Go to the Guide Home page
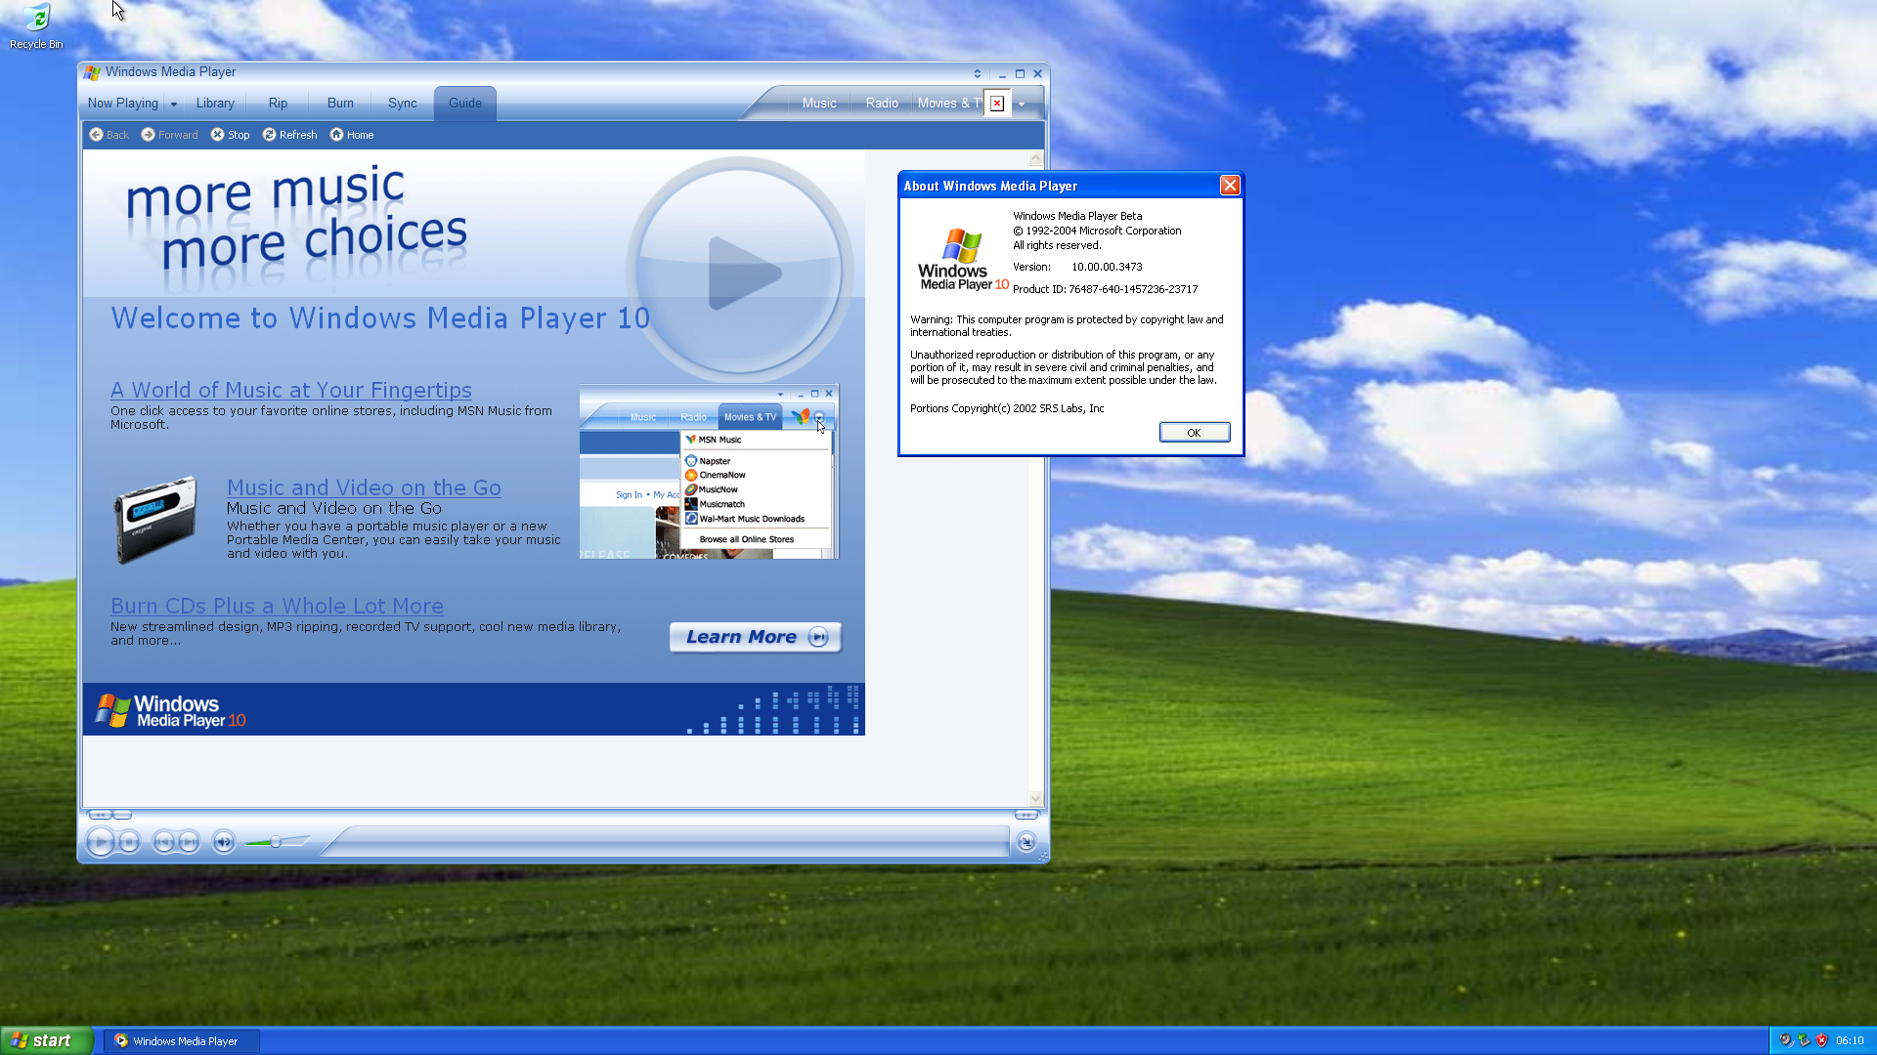This screenshot has width=1877, height=1055. coord(352,135)
